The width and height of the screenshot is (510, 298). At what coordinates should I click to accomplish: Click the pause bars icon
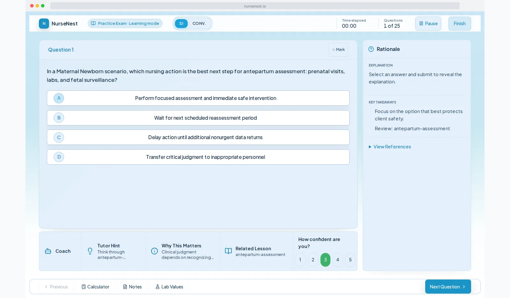click(421, 24)
